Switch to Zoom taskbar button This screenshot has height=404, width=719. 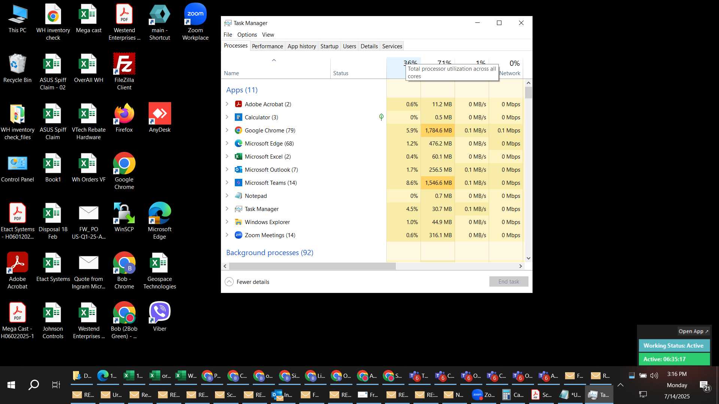tap(483, 395)
